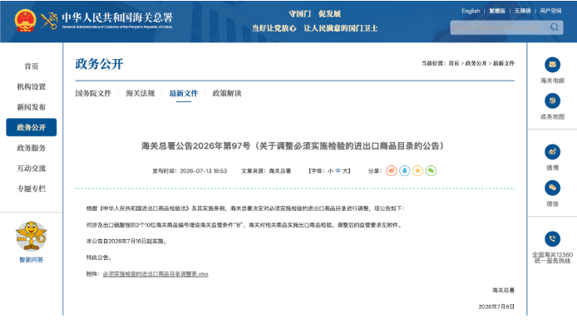The image size is (577, 323).
Task: Open 机构设置 in left navigation
Action: click(32, 86)
